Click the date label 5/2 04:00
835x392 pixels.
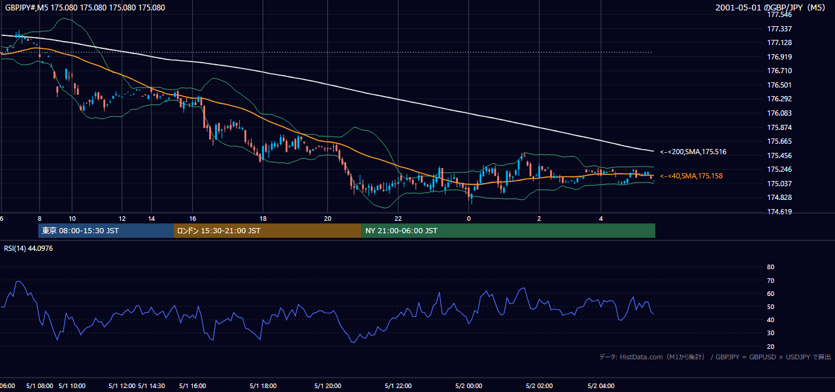coord(600,386)
